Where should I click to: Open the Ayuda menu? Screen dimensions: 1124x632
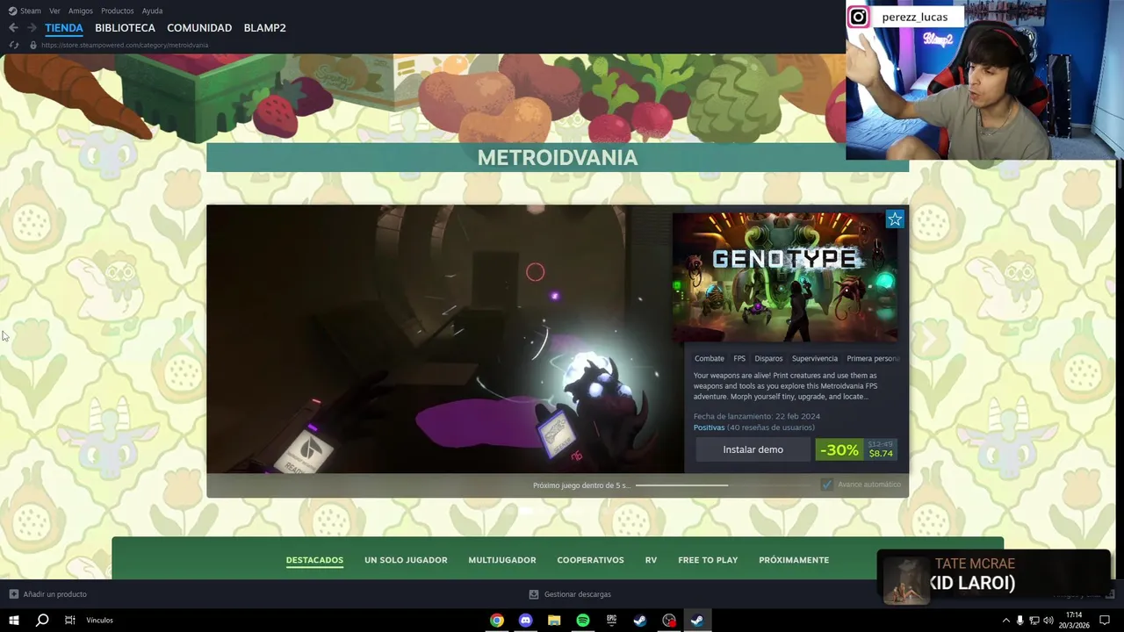(x=152, y=11)
